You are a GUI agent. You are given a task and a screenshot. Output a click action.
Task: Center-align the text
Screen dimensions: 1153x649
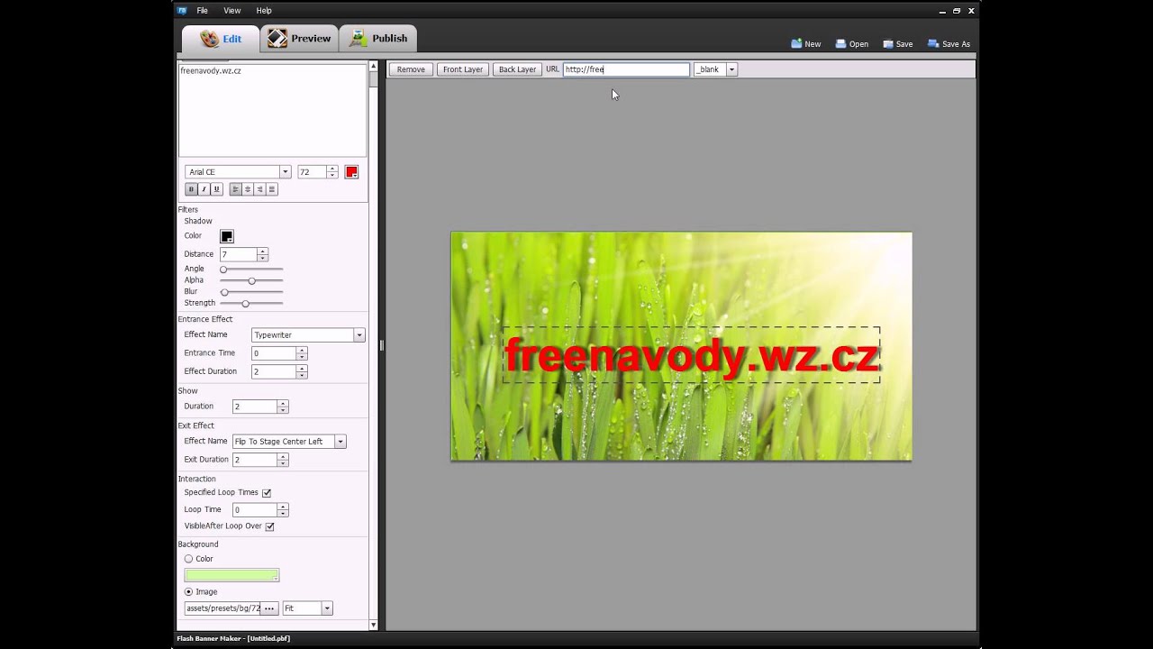point(248,189)
